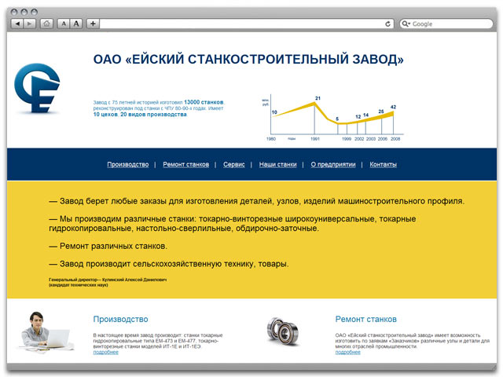Click the man with laptop thumbnail
The width and height of the screenshot is (503, 377).
pos(46,332)
